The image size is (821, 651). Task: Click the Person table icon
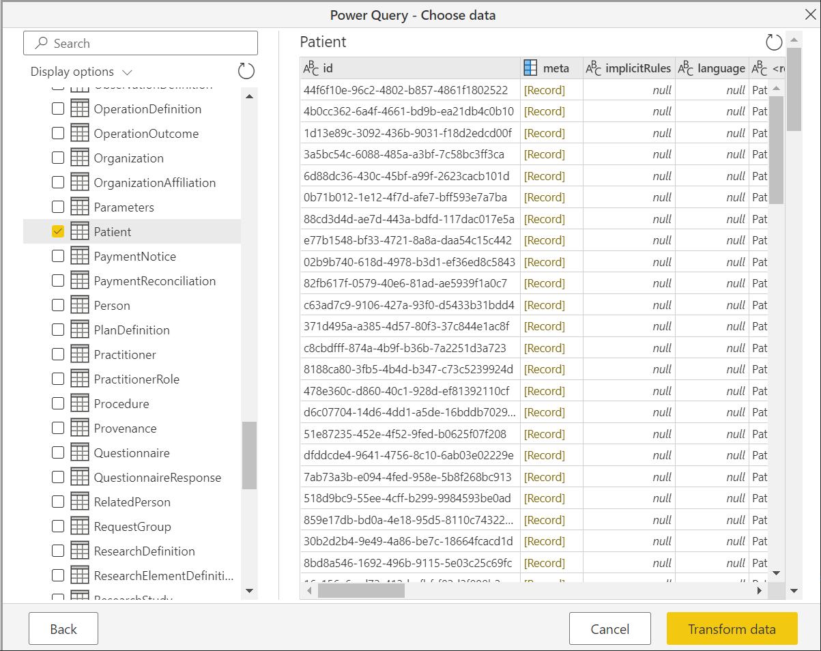pos(80,305)
